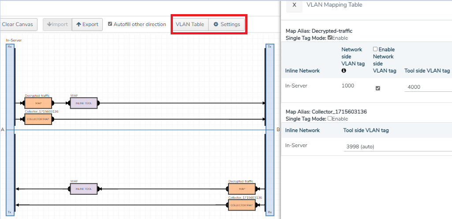
Task: Click the Network side VLAN tag info icon
Action: pos(344,70)
